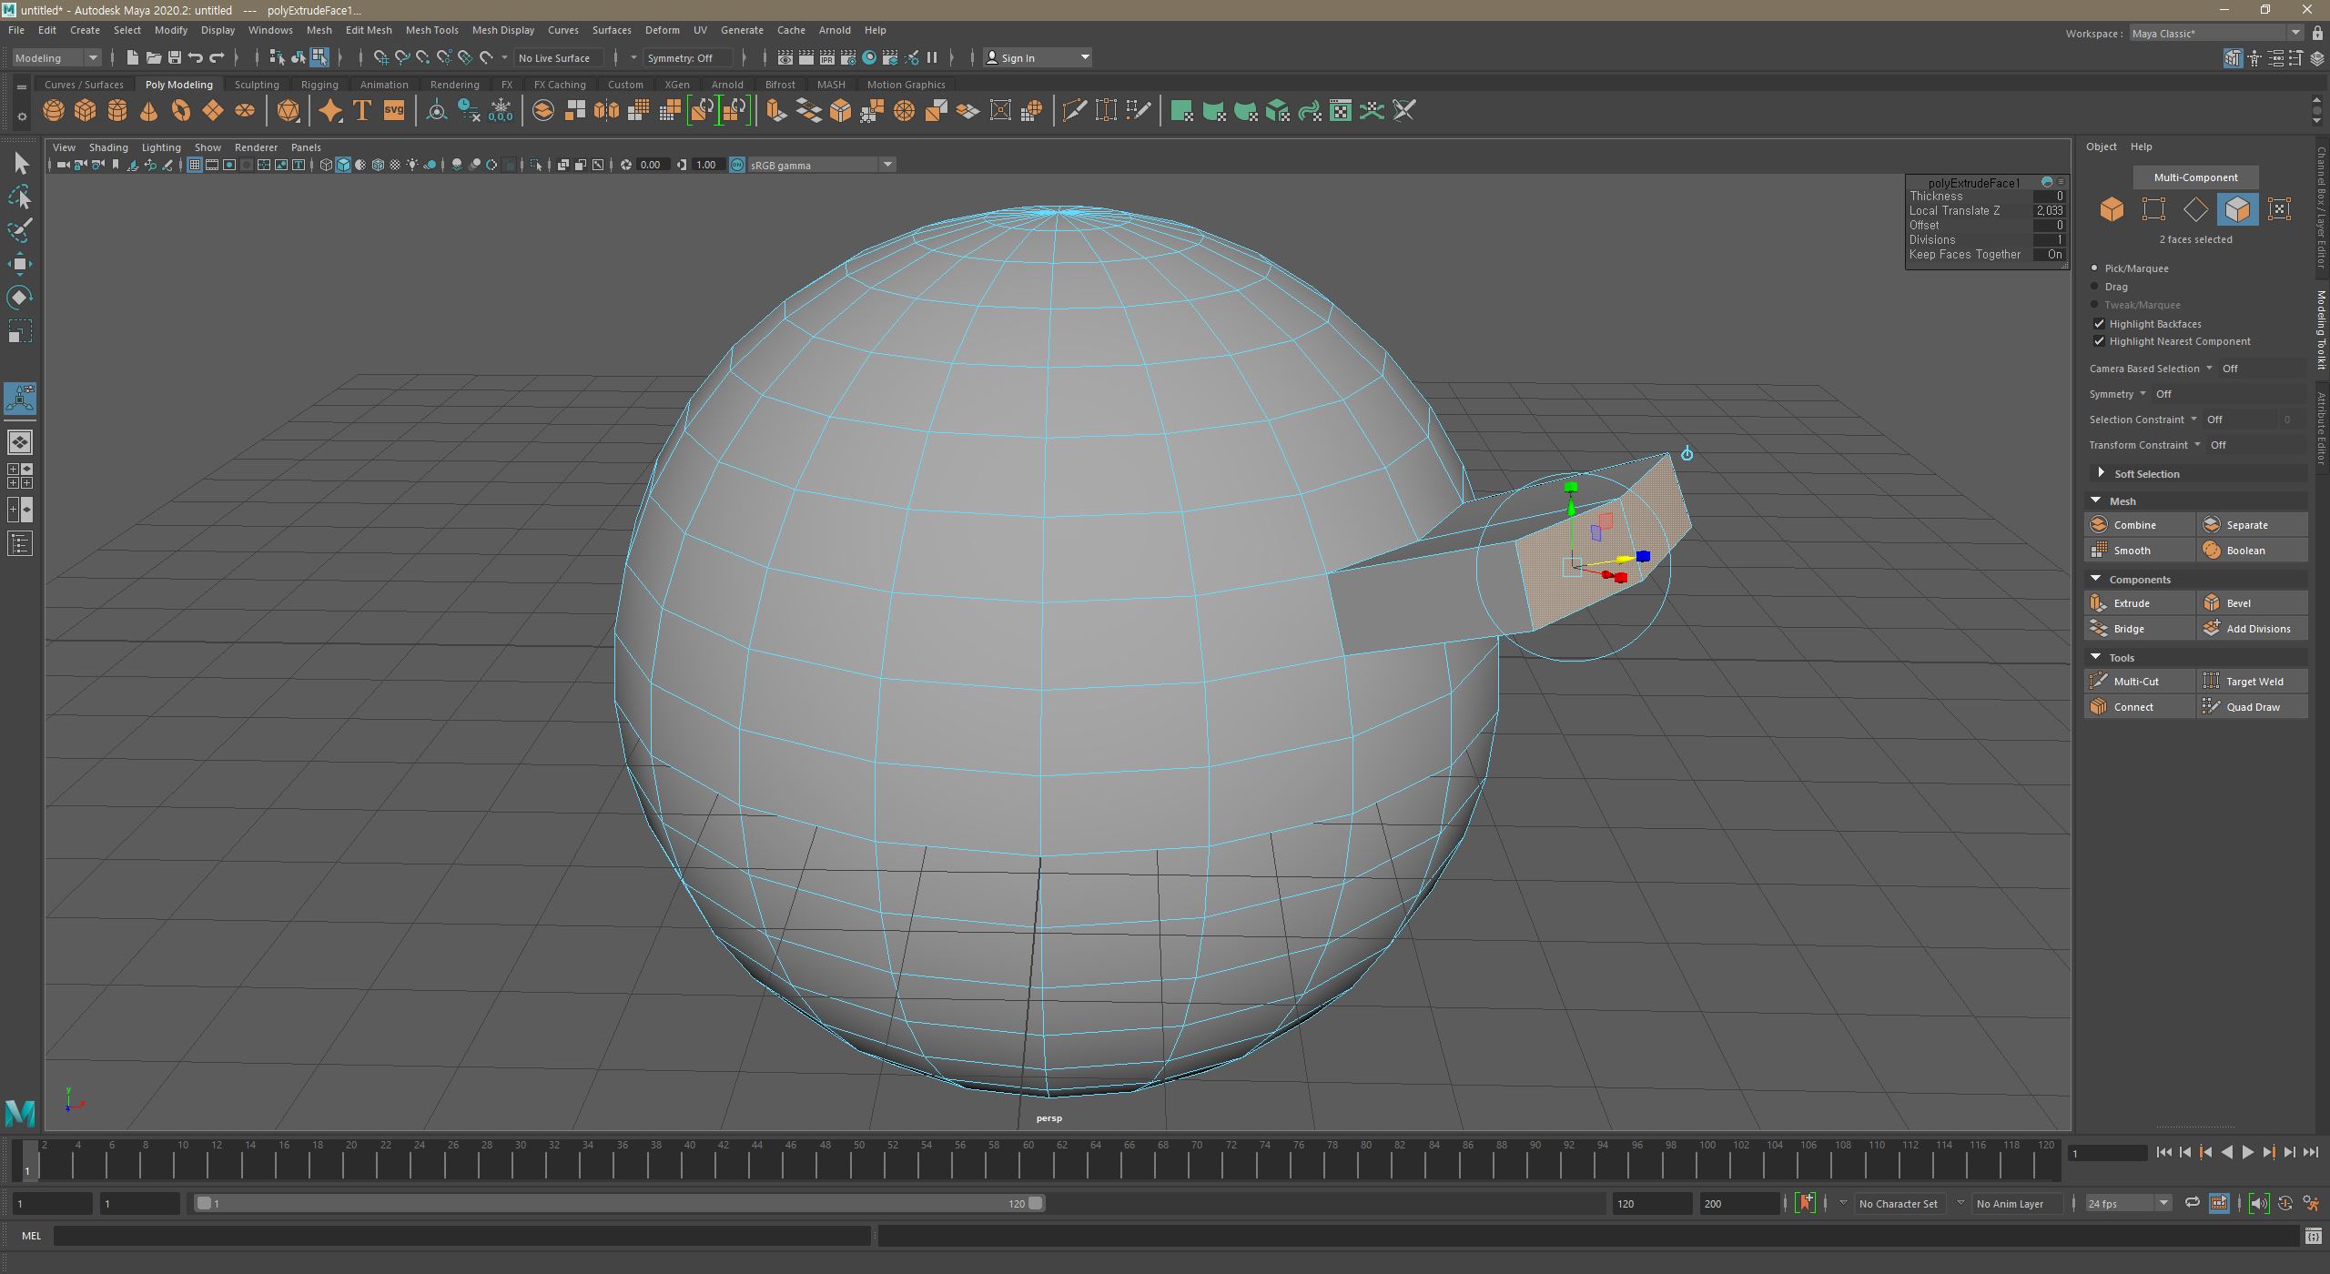This screenshot has width=2330, height=1274.
Task: Switch to the Sculpting shelf tab
Action: 257,85
